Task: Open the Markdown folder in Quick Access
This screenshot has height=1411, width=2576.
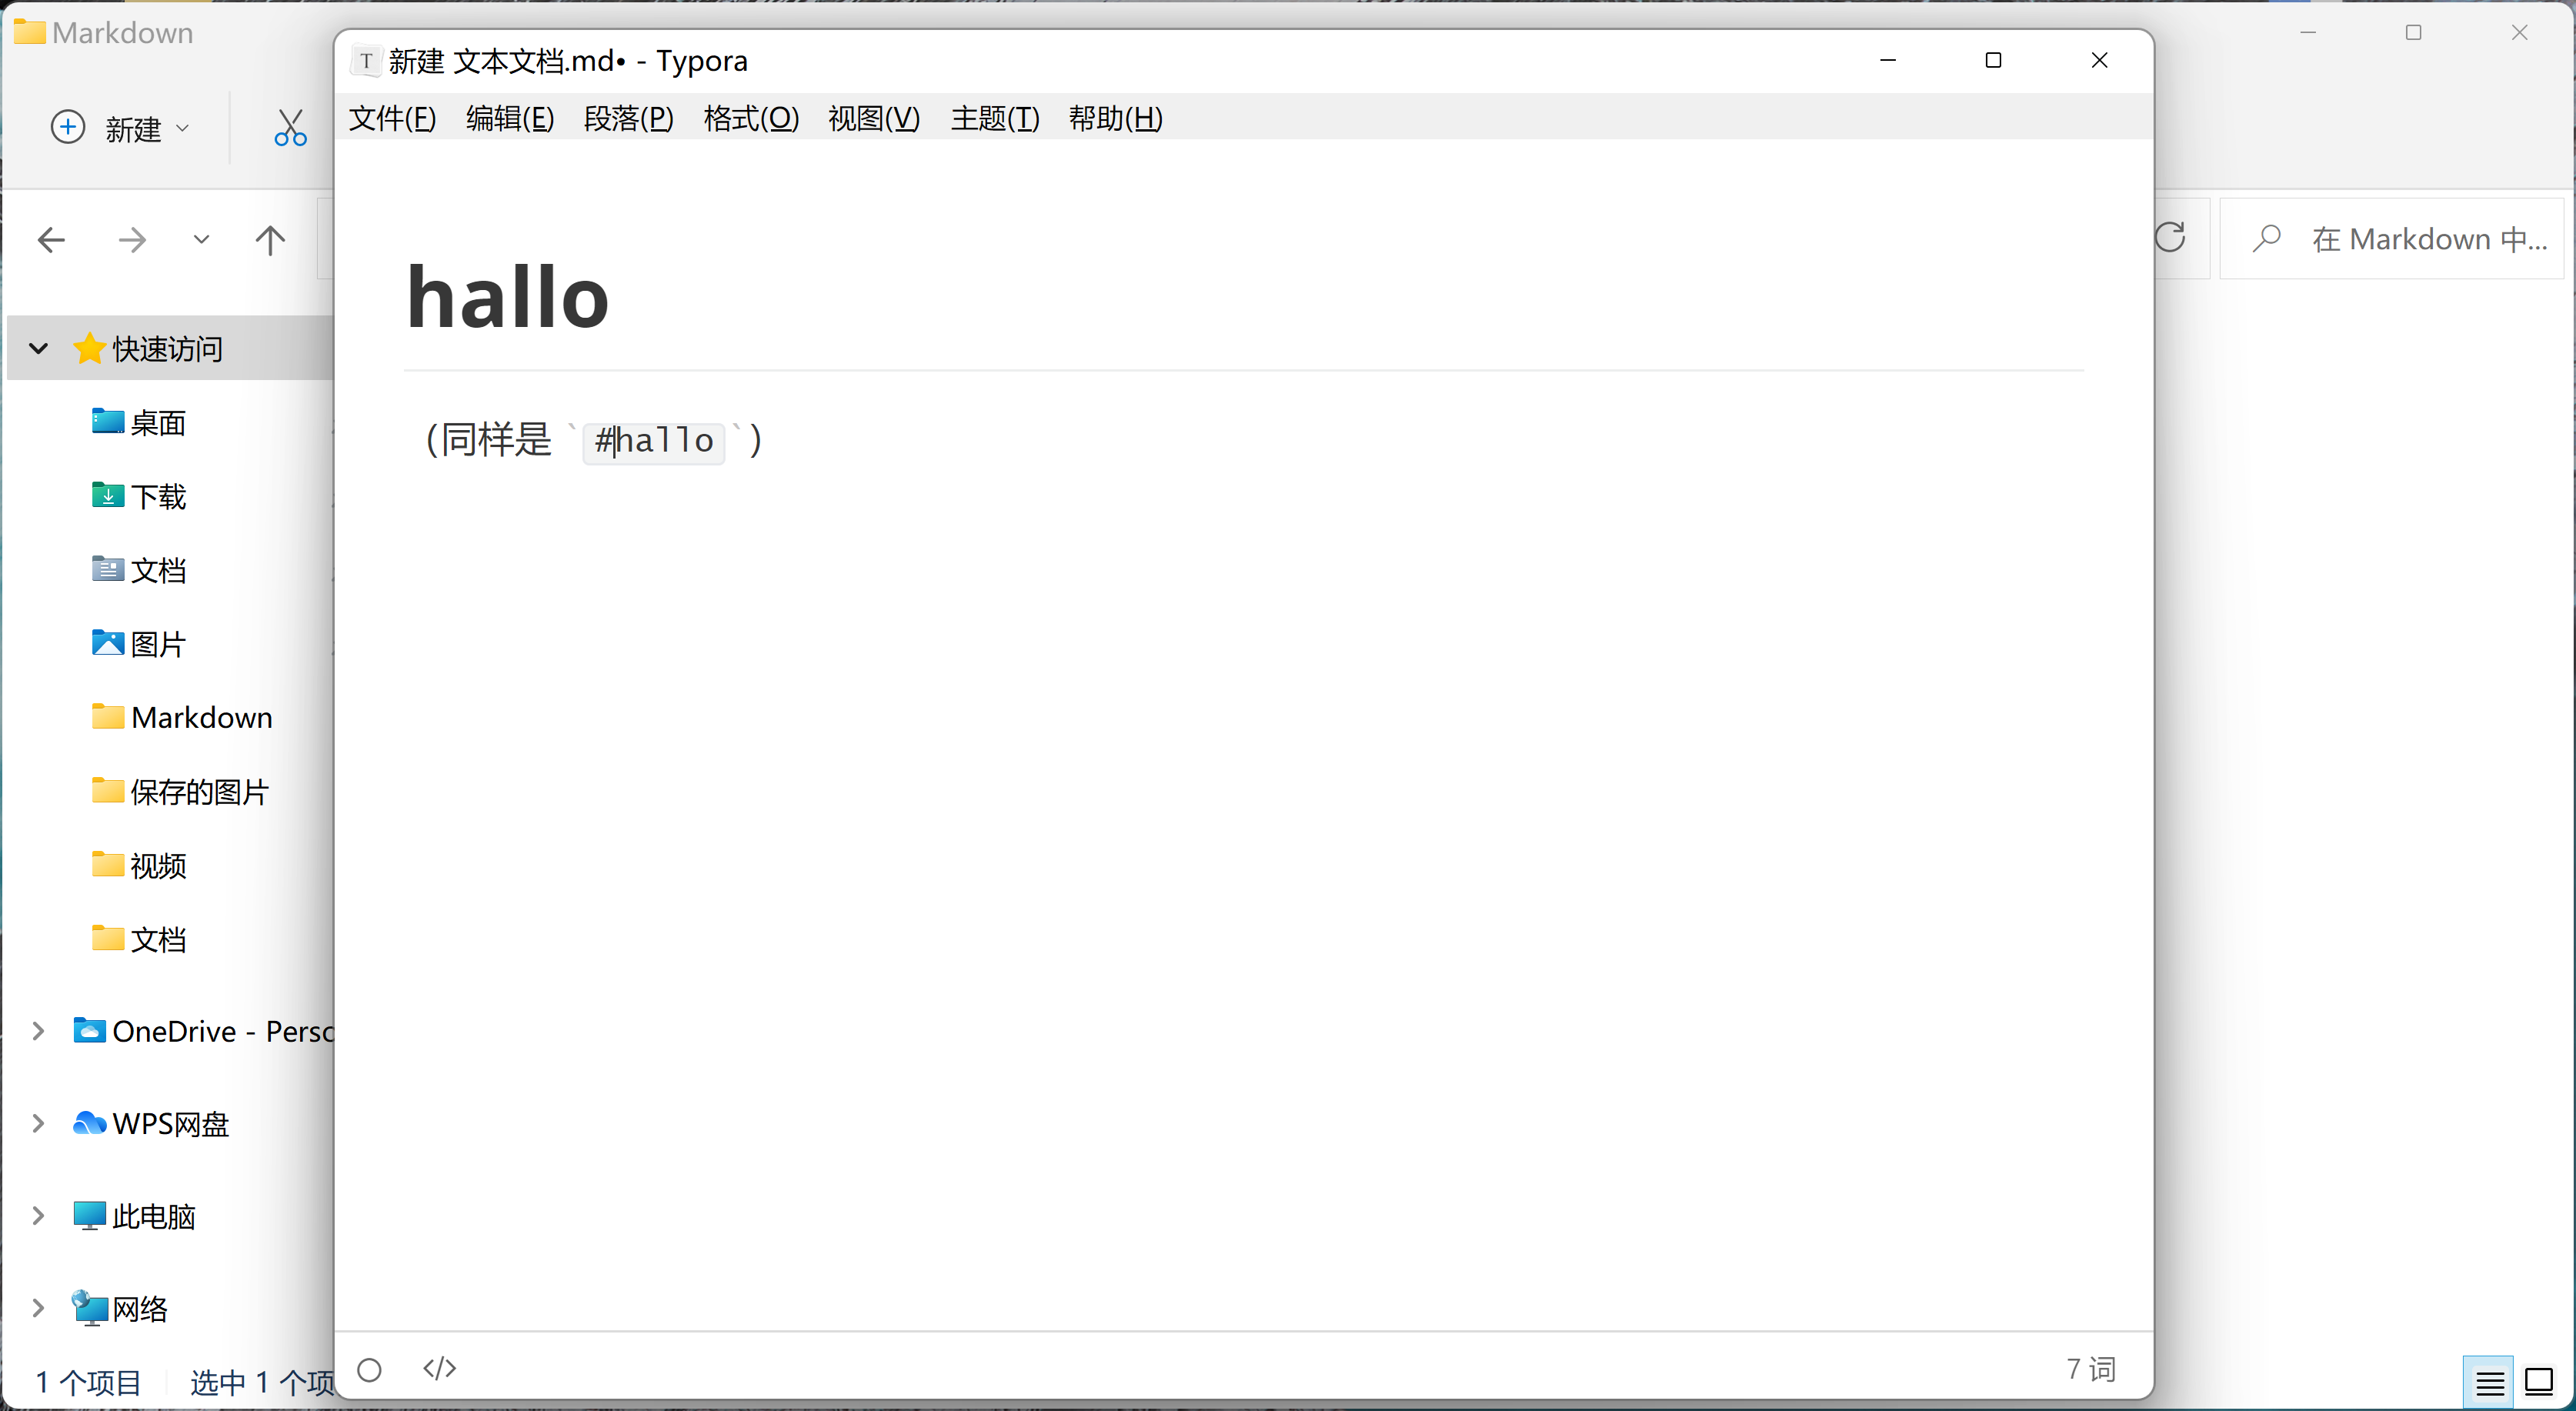Action: [x=202, y=716]
